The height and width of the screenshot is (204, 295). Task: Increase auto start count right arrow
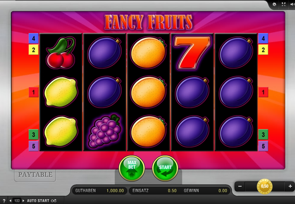(24, 201)
